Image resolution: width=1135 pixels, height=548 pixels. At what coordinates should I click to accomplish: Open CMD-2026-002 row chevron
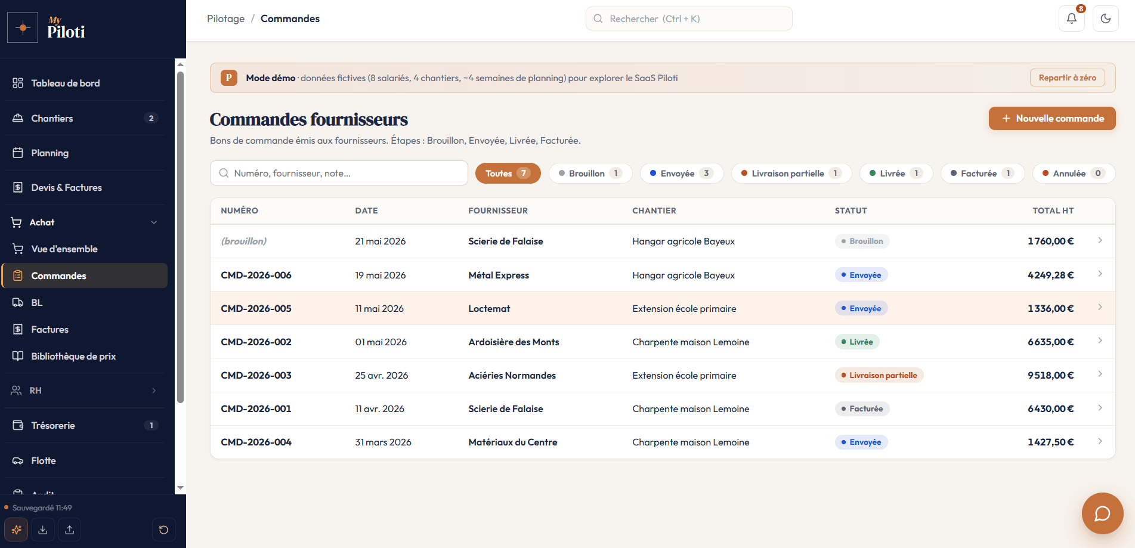pos(1100,340)
